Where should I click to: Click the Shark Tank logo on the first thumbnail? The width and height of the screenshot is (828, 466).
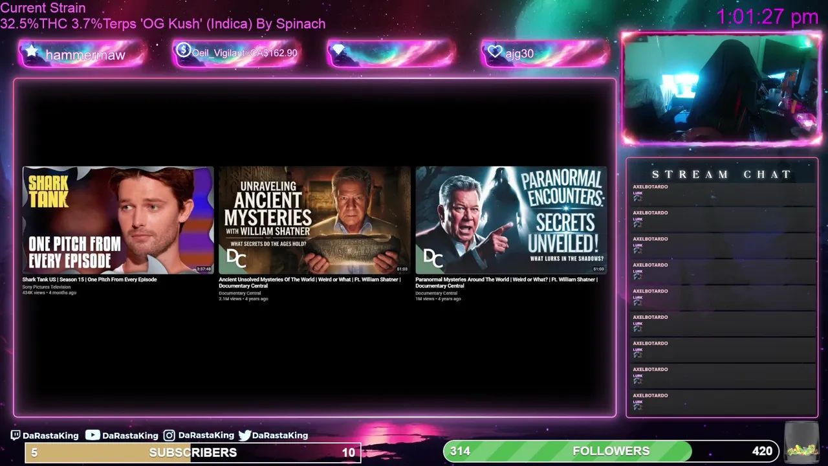tap(48, 191)
